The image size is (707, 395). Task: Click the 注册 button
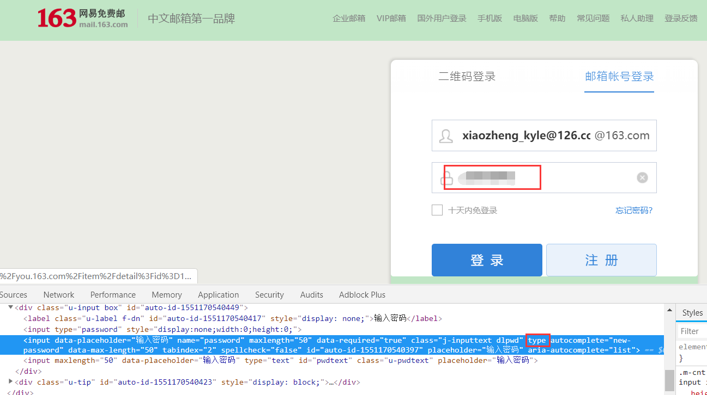pos(601,260)
